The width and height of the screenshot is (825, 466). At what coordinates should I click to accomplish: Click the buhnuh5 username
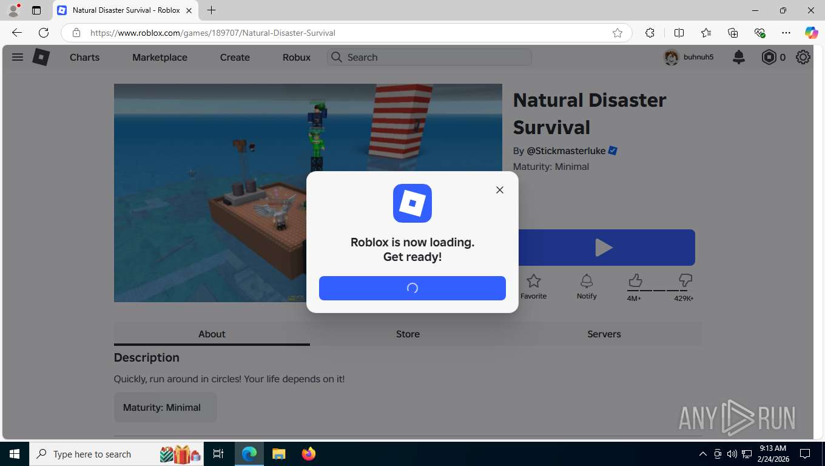pos(698,57)
